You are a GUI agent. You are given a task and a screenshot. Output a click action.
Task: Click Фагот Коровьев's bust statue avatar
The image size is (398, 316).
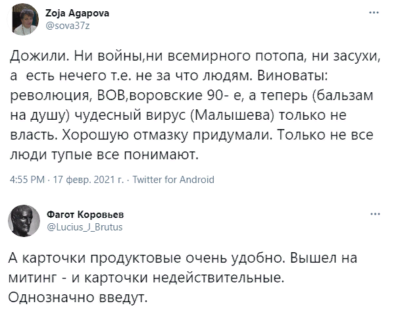[24, 221]
